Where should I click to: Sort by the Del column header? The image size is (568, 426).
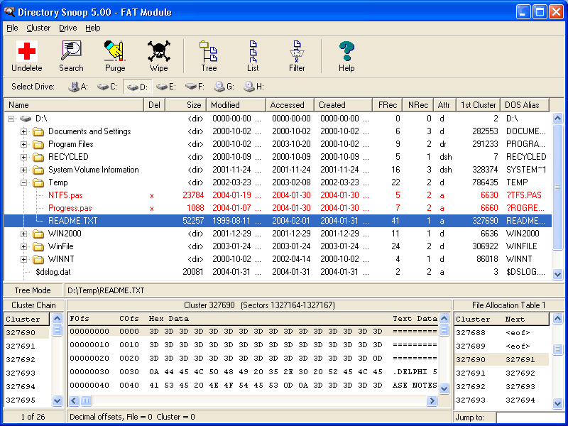(x=155, y=105)
